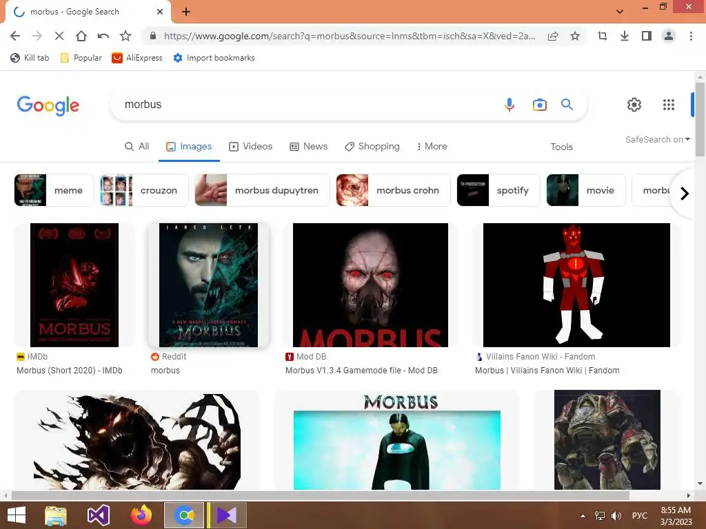706x529 pixels.
Task: Switch to the All results tab
Action: pyautogui.click(x=137, y=147)
